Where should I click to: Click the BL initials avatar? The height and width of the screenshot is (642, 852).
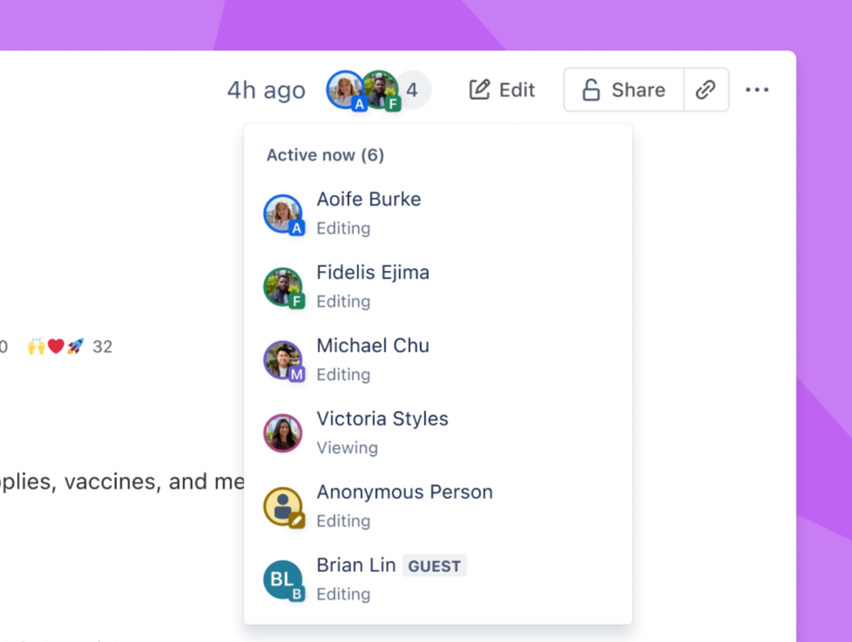[283, 580]
